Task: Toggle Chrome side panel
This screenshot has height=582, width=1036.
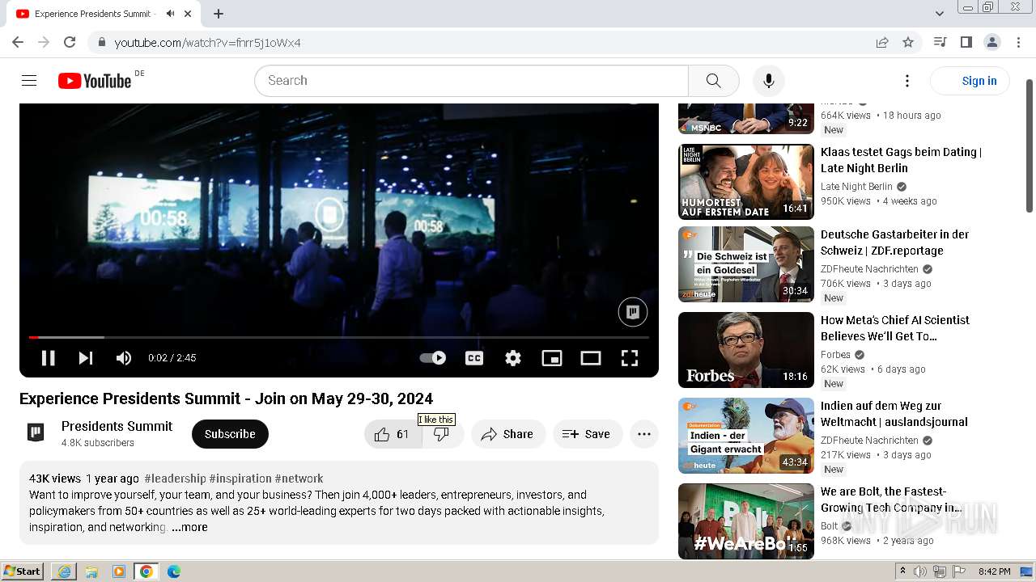Action: click(966, 42)
